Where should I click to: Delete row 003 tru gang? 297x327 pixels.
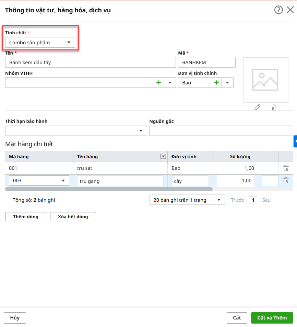click(x=286, y=180)
